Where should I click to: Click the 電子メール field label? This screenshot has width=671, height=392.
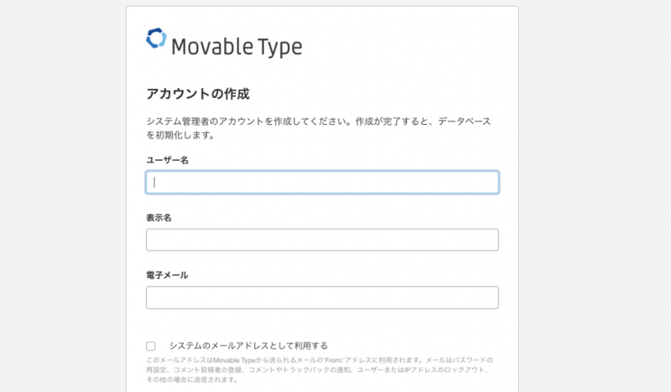tap(167, 275)
